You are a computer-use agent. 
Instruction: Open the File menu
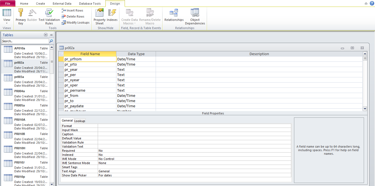[x=8, y=4]
